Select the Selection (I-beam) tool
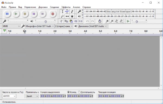Screen dimensions: 163x104 click(62, 11)
